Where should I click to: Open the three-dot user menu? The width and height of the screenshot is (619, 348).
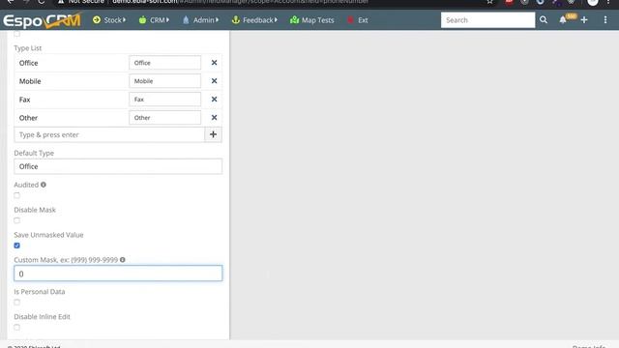(605, 20)
